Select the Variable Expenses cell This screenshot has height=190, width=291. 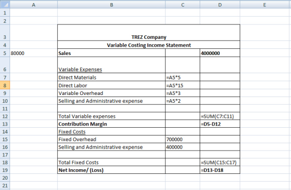(111, 65)
